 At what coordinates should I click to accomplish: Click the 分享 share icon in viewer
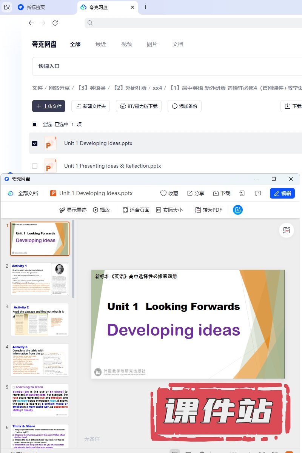(x=196, y=193)
